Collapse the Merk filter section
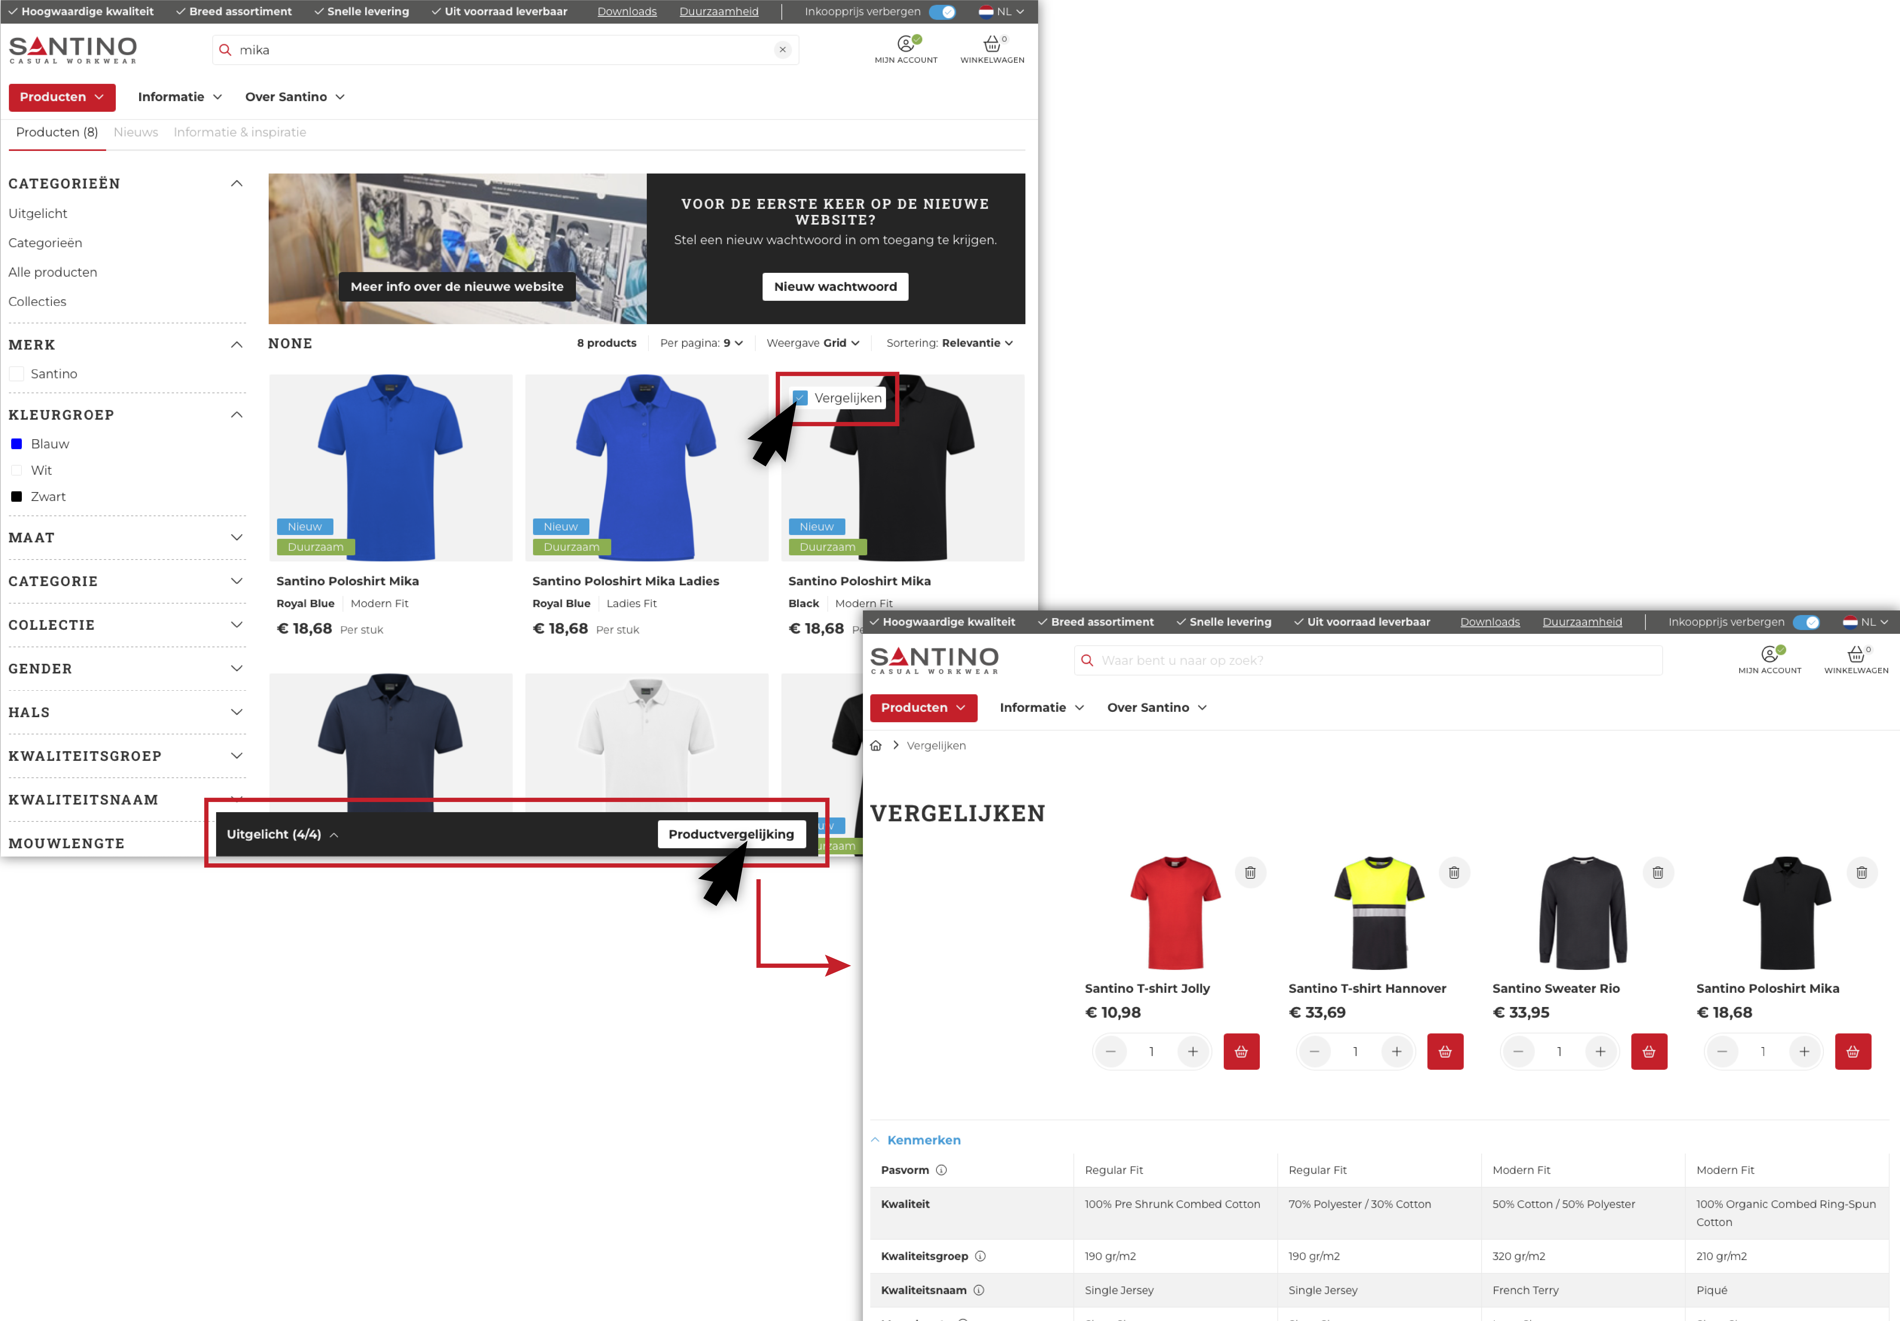This screenshot has height=1321, width=1900. pos(237,345)
